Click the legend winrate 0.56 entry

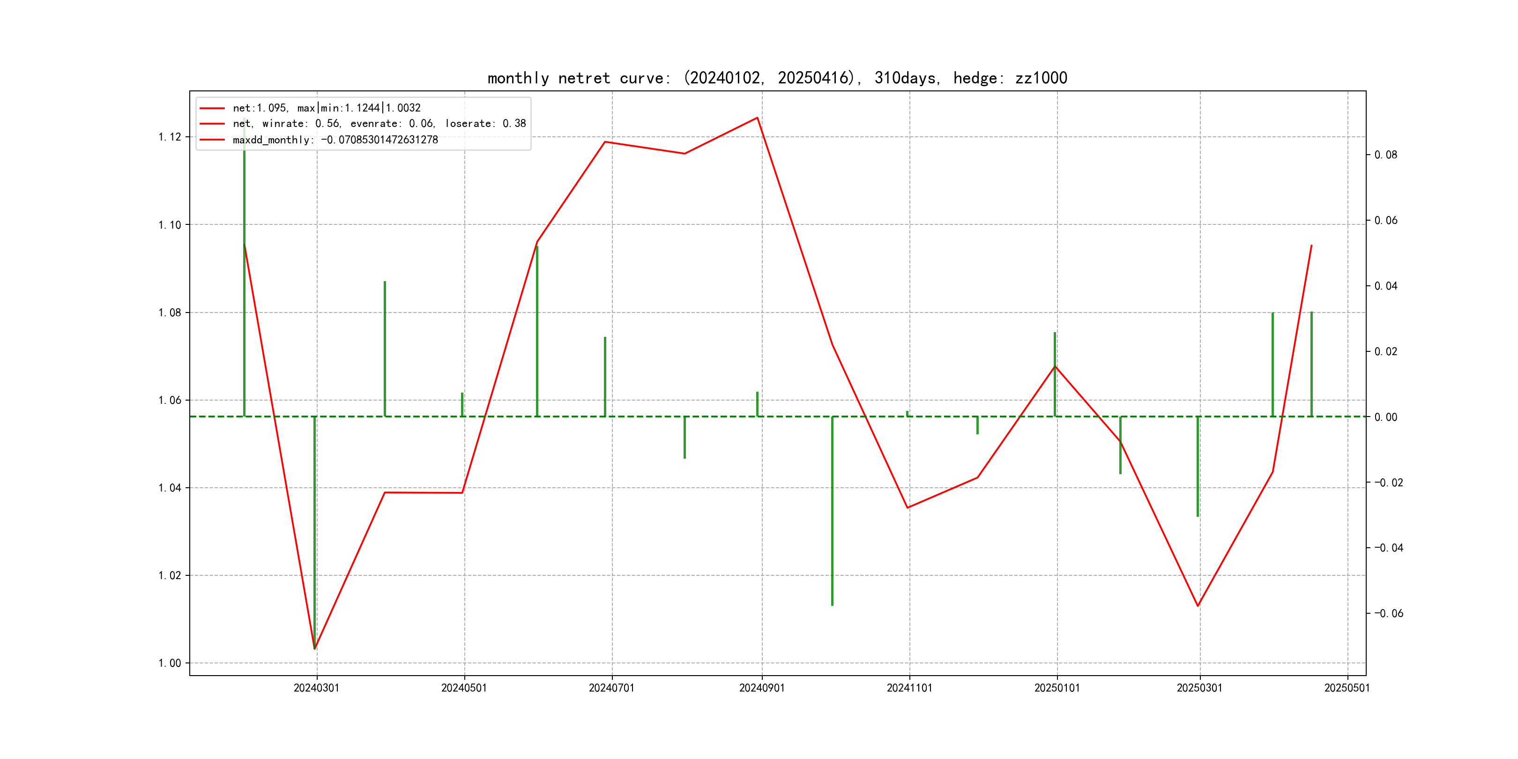click(379, 124)
